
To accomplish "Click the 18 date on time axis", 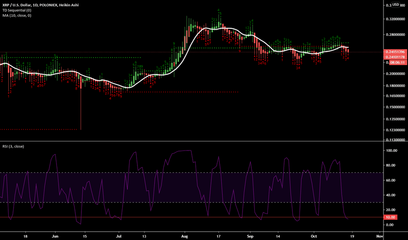I will click(25, 237).
